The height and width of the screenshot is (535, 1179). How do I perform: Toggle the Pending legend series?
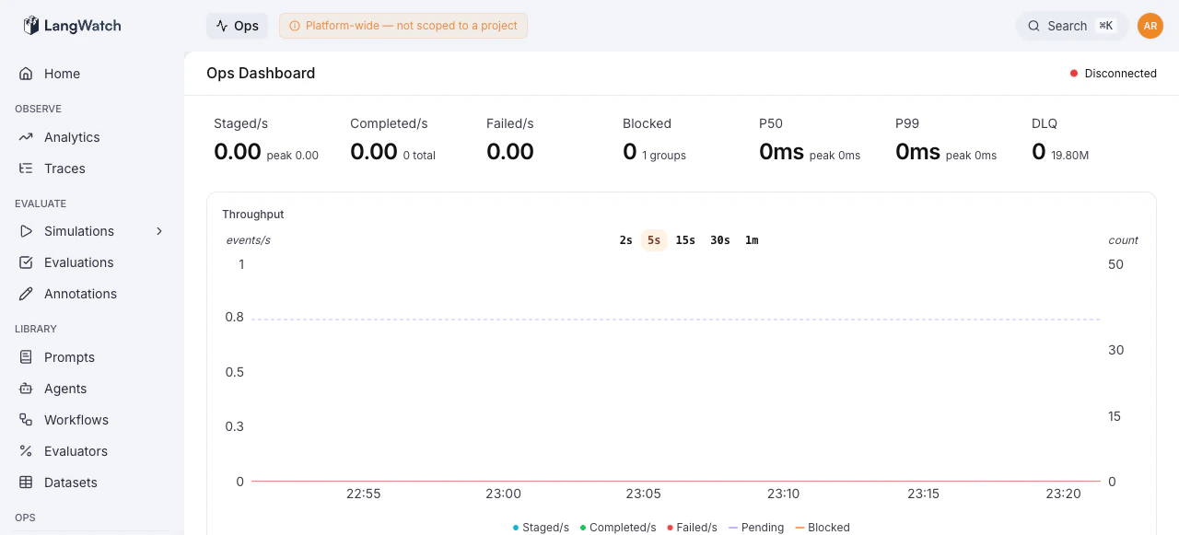[x=756, y=528]
